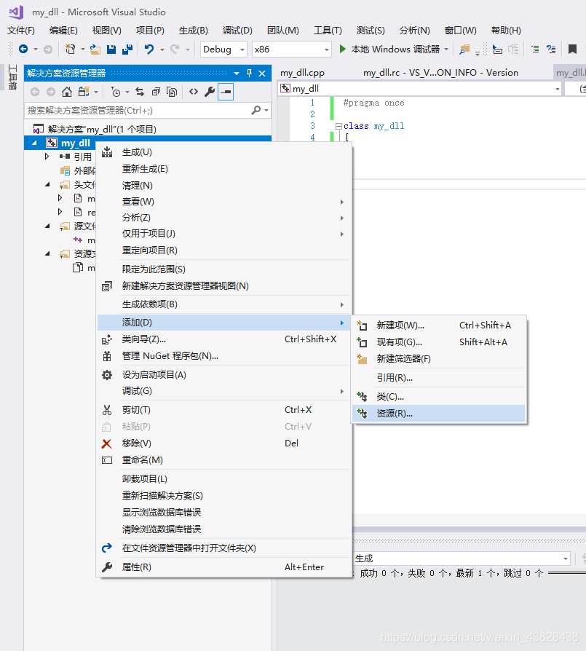Click the Navigate Backward toolbar icon

coord(23,49)
